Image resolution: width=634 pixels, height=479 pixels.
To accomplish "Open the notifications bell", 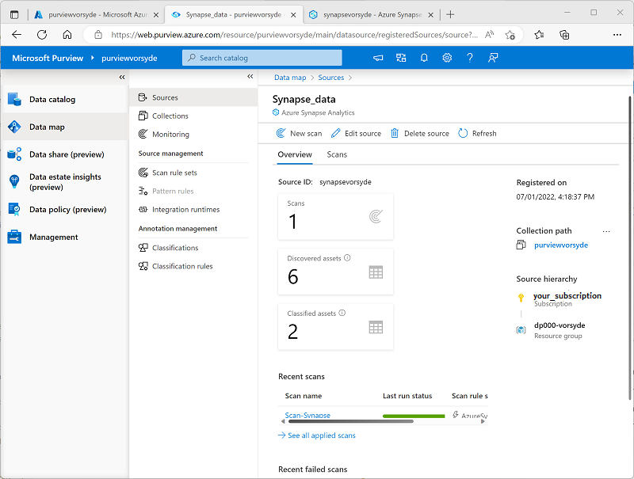I will click(424, 58).
